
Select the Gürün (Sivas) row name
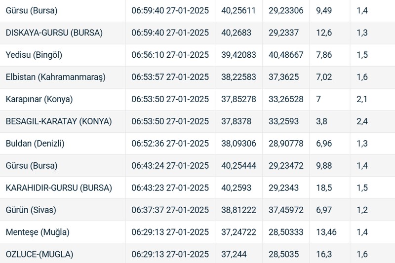click(x=31, y=210)
